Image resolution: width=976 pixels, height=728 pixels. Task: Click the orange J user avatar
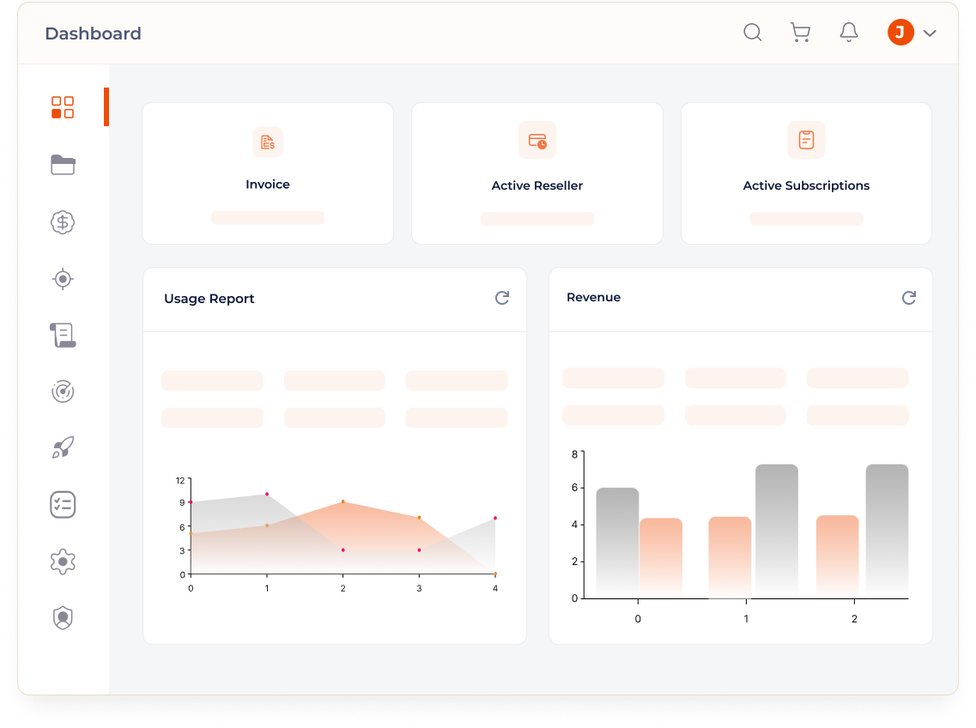[x=900, y=33]
